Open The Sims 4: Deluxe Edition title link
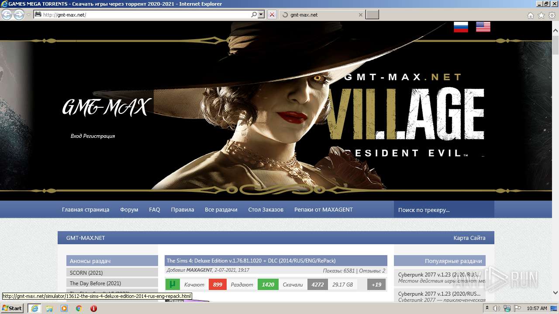559x314 pixels. point(251,261)
